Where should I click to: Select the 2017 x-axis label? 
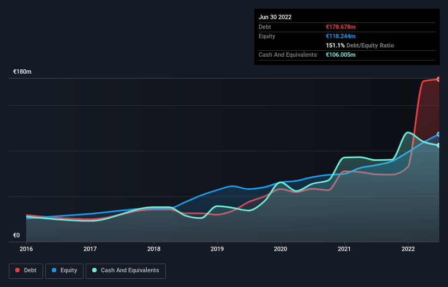pyautogui.click(x=90, y=249)
